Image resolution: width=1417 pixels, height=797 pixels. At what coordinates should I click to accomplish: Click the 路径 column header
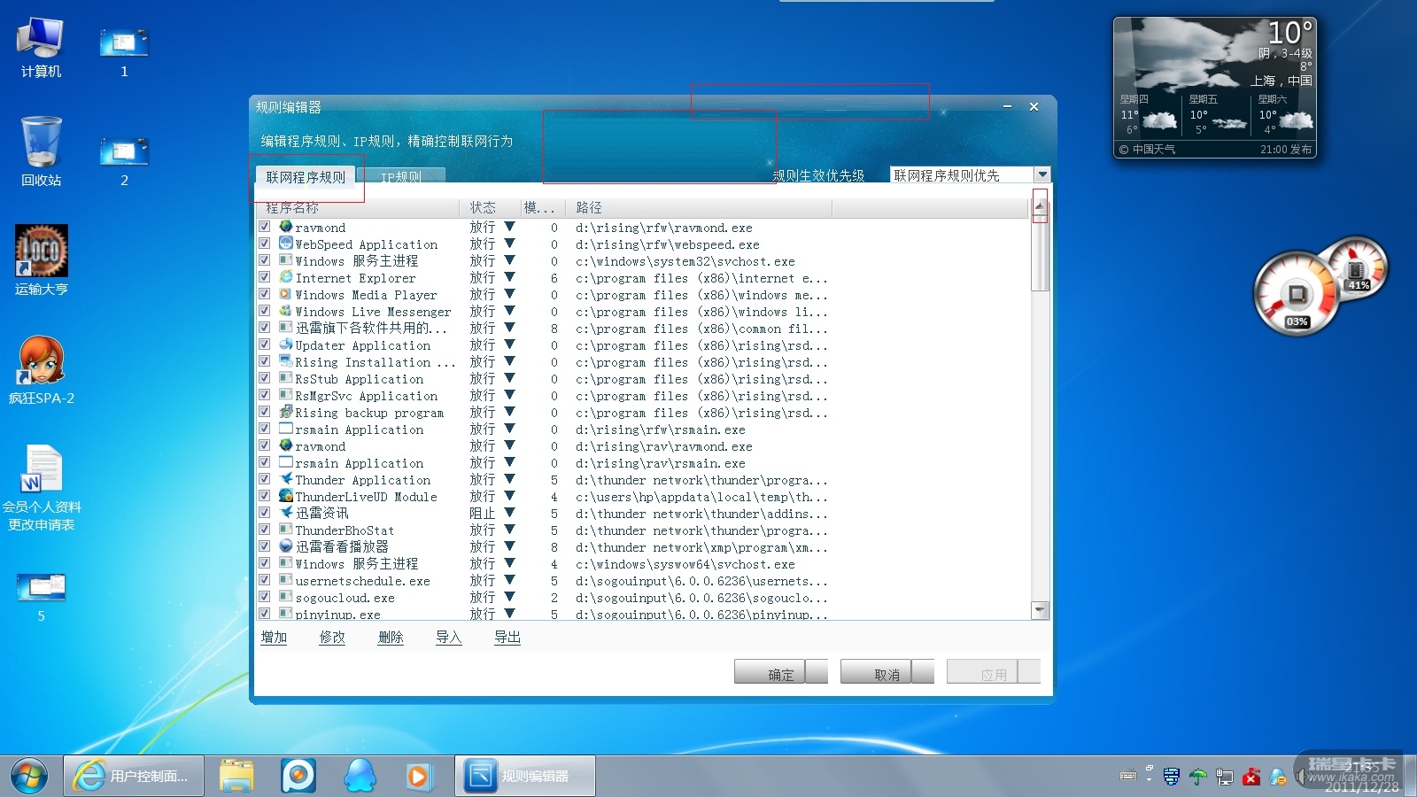click(x=589, y=207)
